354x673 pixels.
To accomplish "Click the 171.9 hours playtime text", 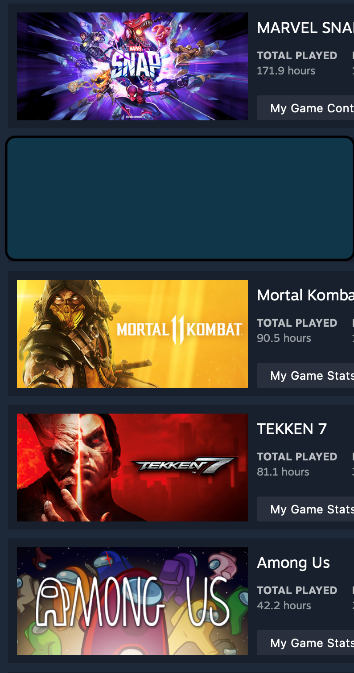I will coord(286,70).
